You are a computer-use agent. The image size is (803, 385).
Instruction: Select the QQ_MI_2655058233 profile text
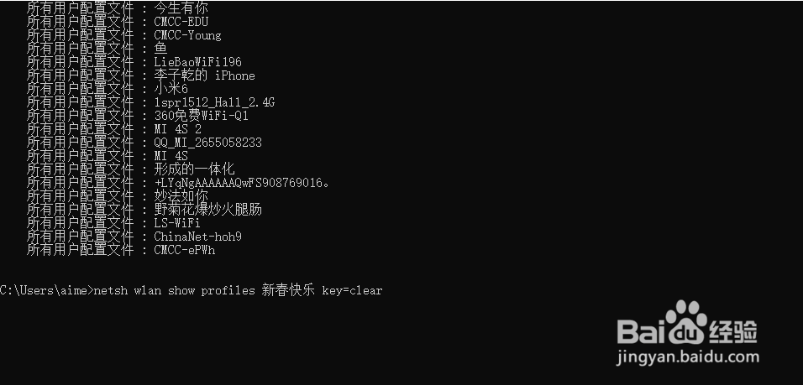[x=207, y=143]
